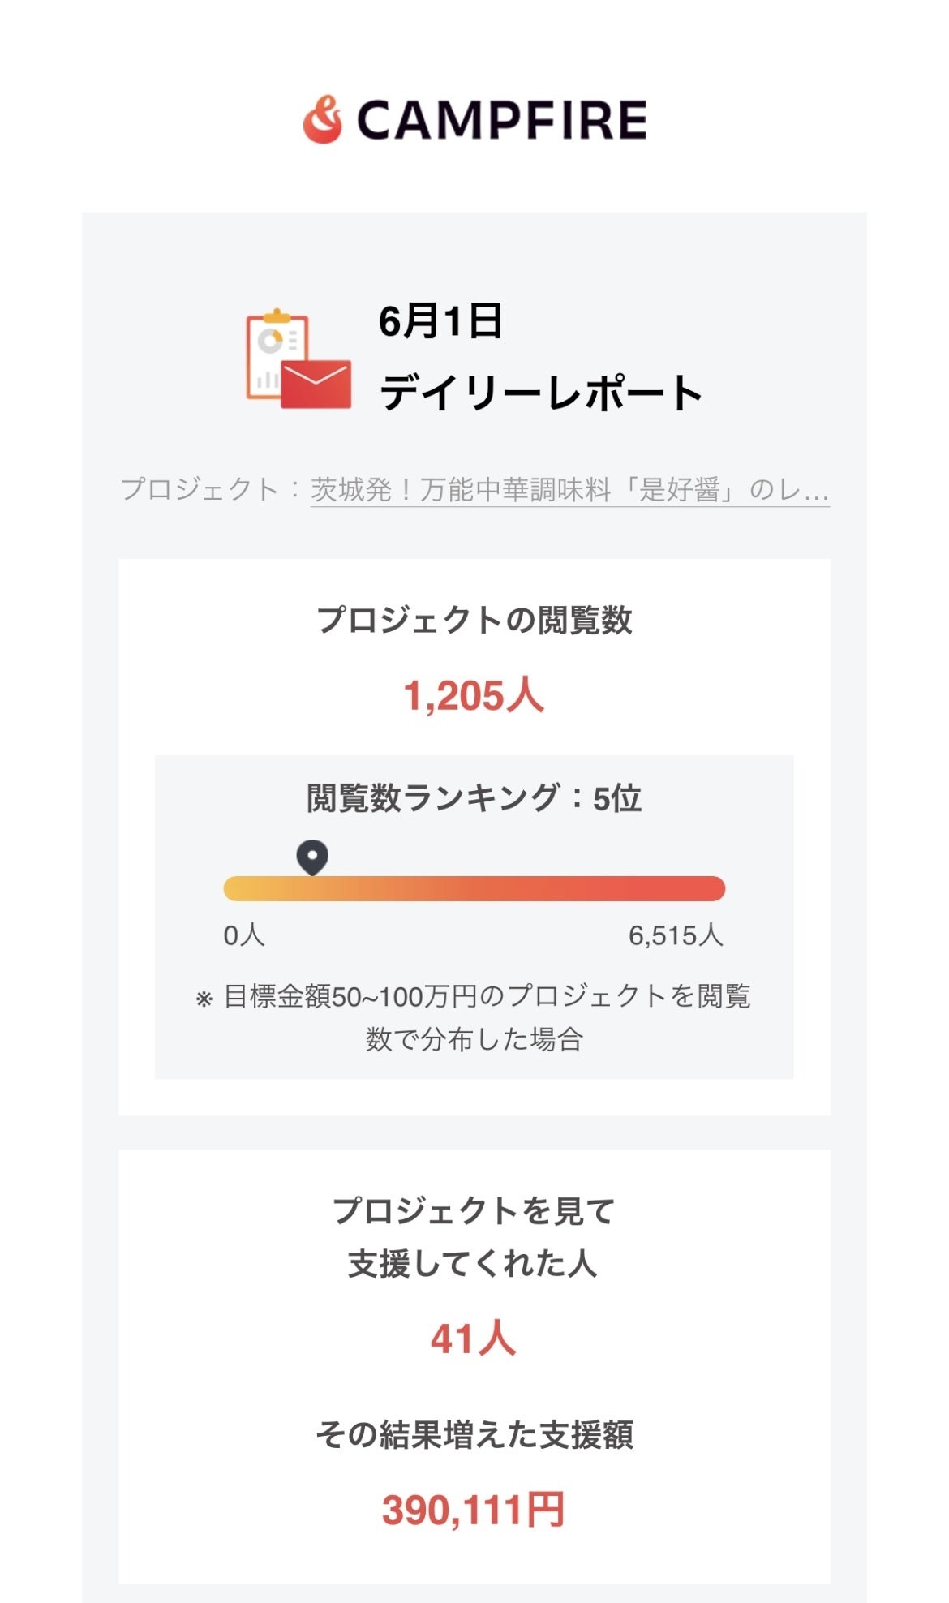
Task: Click the red envelope mail icon
Action: click(x=316, y=384)
